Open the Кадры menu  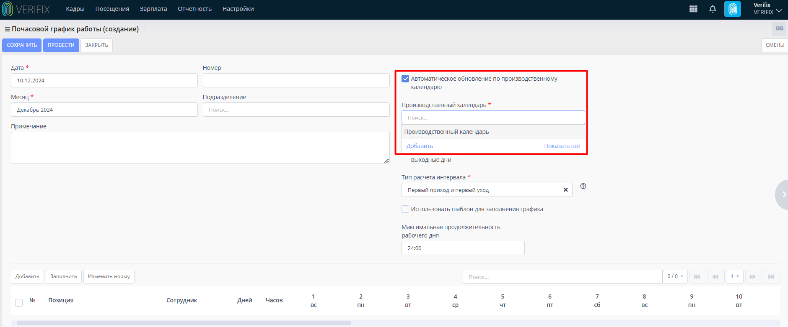(x=75, y=9)
